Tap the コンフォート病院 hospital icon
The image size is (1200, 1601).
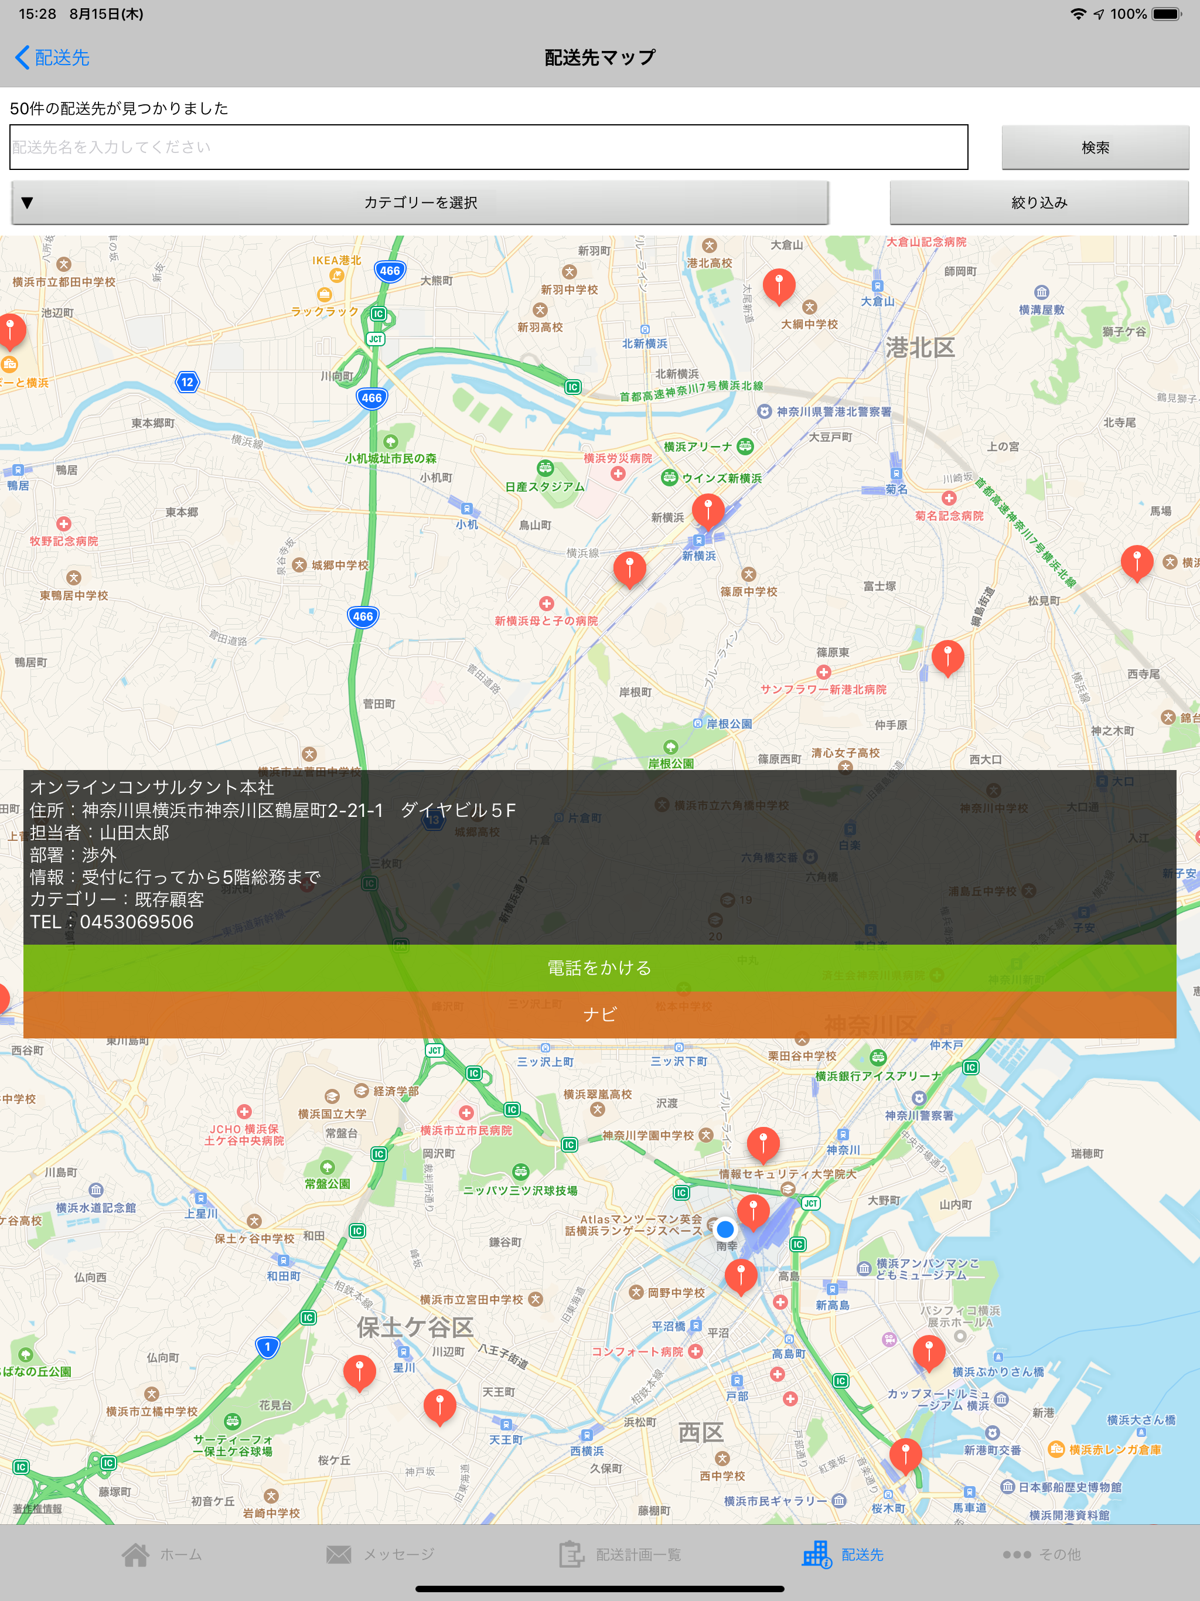[x=696, y=1351]
